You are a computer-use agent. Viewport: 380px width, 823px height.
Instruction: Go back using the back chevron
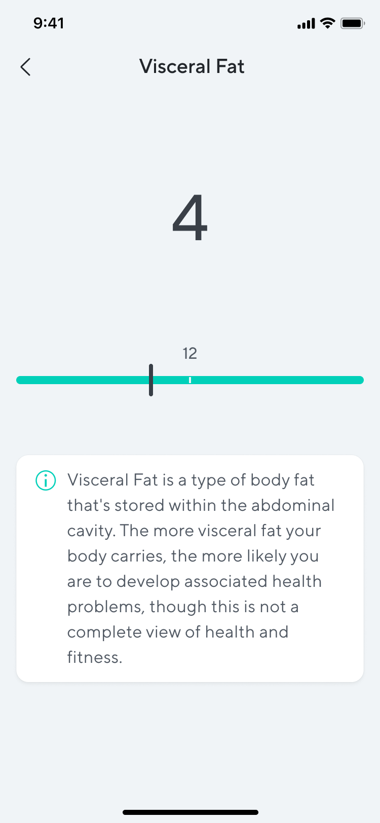(x=26, y=67)
